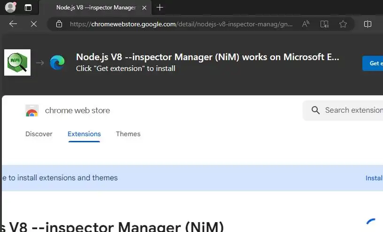Open the tab actions menu icon

[28, 8]
